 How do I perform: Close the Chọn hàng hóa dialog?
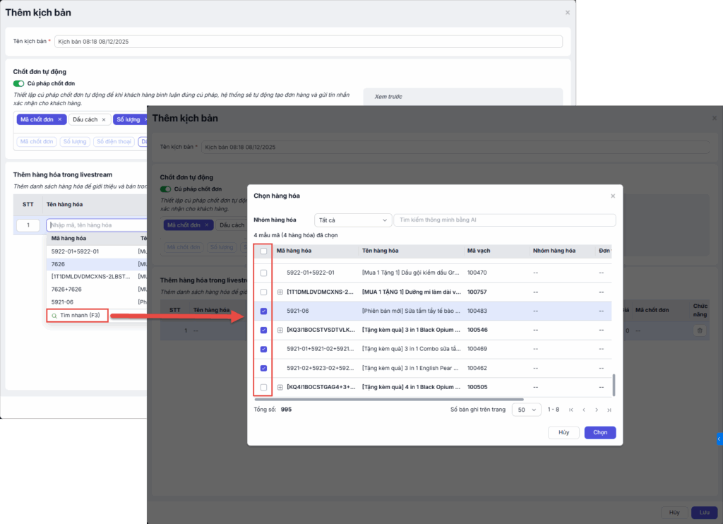[613, 196]
